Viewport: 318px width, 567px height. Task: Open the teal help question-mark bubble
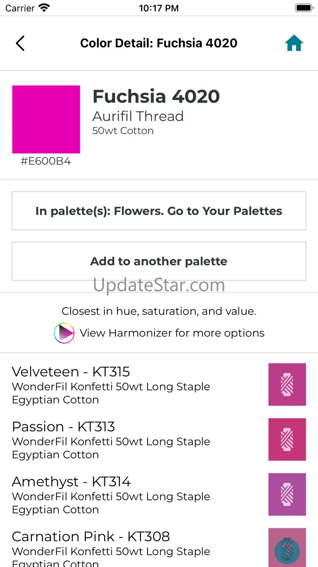coord(287,551)
